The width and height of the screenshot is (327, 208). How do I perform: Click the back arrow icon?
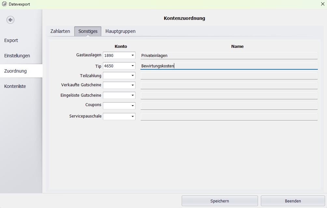(x=10, y=20)
